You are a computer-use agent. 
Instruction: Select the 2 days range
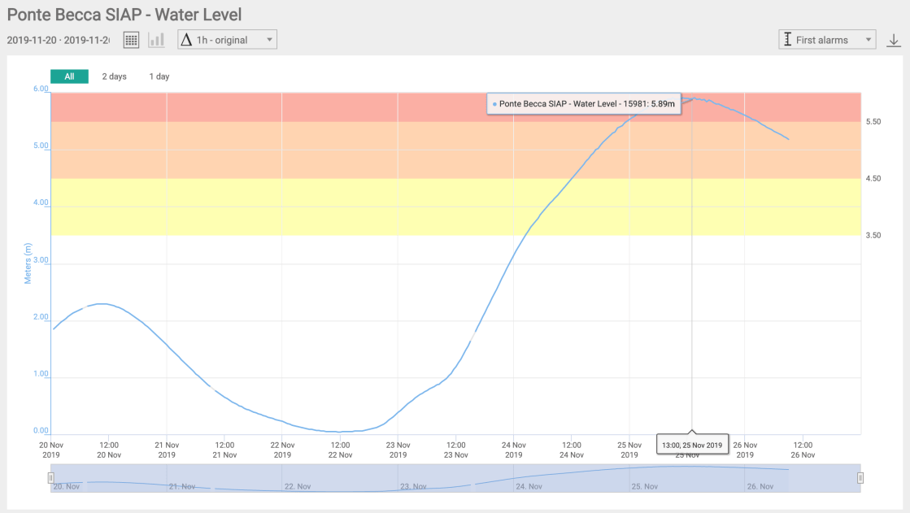(114, 76)
